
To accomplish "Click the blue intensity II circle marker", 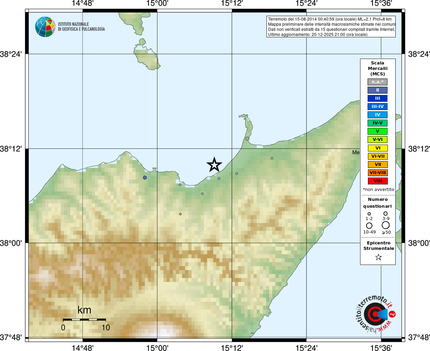I will (x=145, y=178).
